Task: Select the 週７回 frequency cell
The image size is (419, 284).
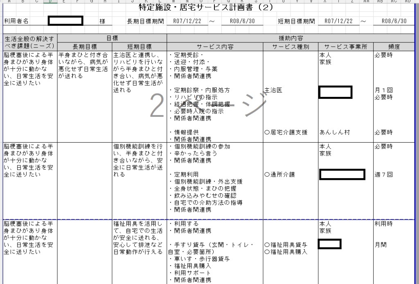Action: (384, 174)
